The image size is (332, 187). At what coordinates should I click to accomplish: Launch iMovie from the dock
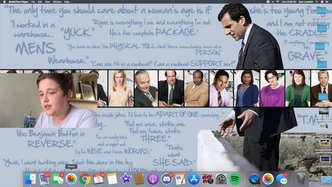126,179
